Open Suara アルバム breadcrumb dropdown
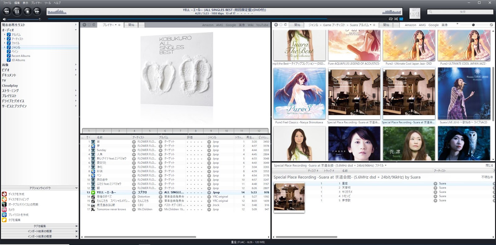 pyautogui.click(x=370, y=25)
